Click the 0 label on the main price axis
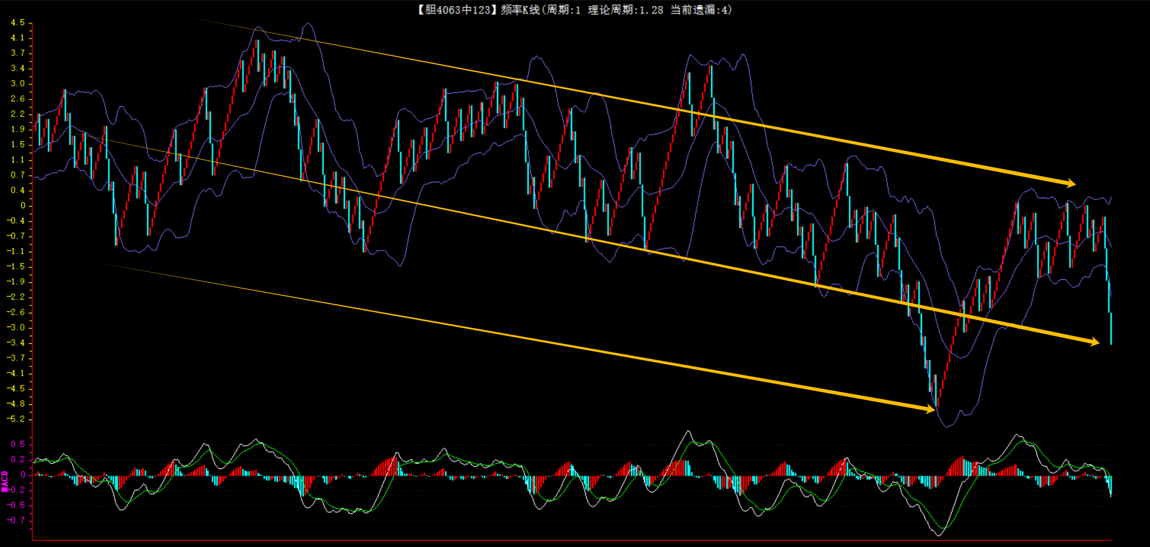Viewport: 1150px width, 547px height. coord(23,206)
